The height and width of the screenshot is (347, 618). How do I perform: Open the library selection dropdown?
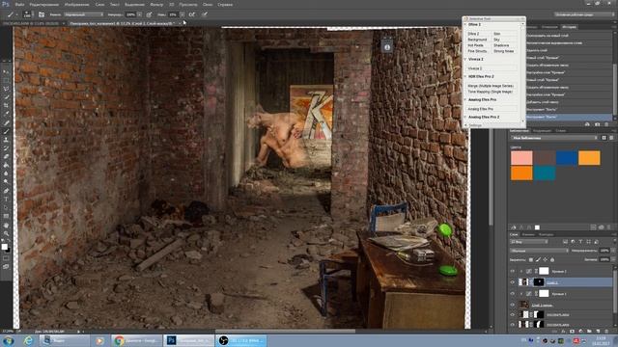coord(554,138)
